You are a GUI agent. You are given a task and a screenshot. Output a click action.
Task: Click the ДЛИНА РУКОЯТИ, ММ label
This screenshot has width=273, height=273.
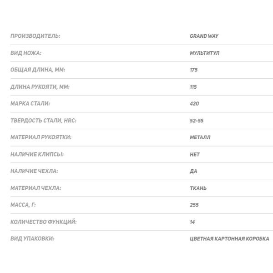click(x=40, y=87)
